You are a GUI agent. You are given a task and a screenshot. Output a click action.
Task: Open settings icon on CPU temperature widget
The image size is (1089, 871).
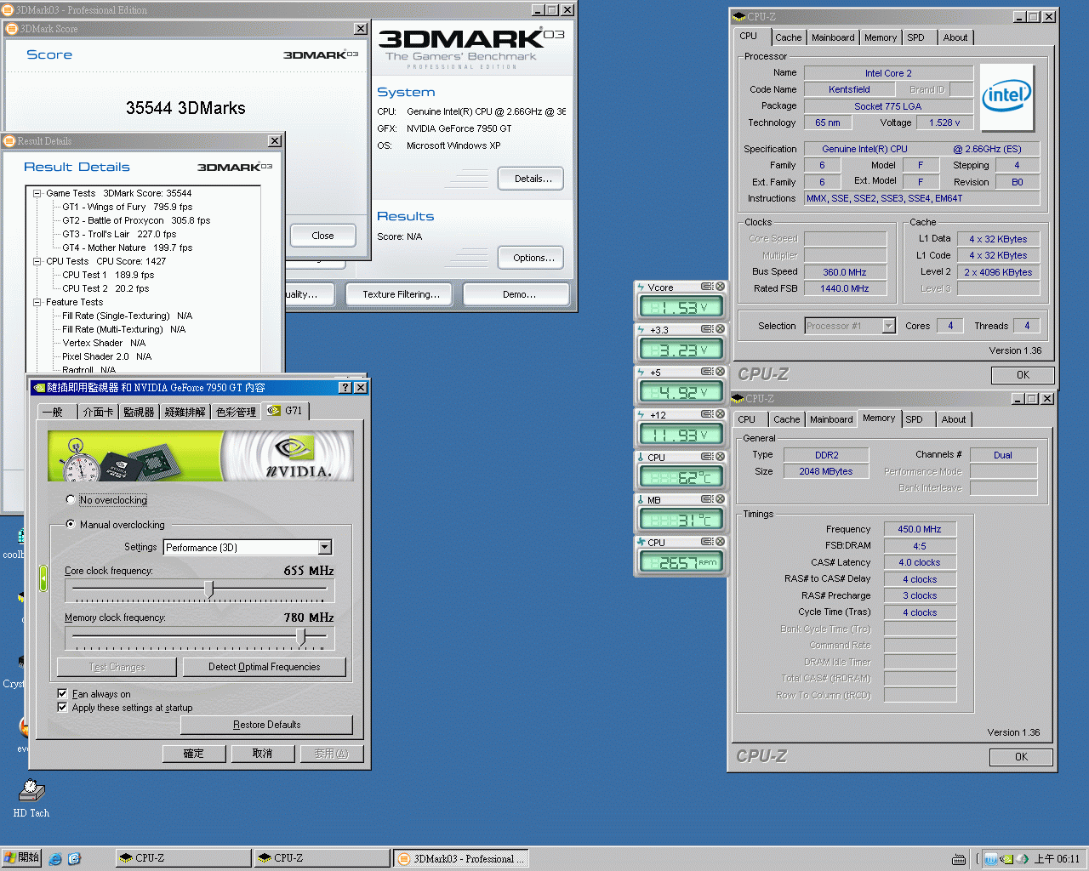707,457
